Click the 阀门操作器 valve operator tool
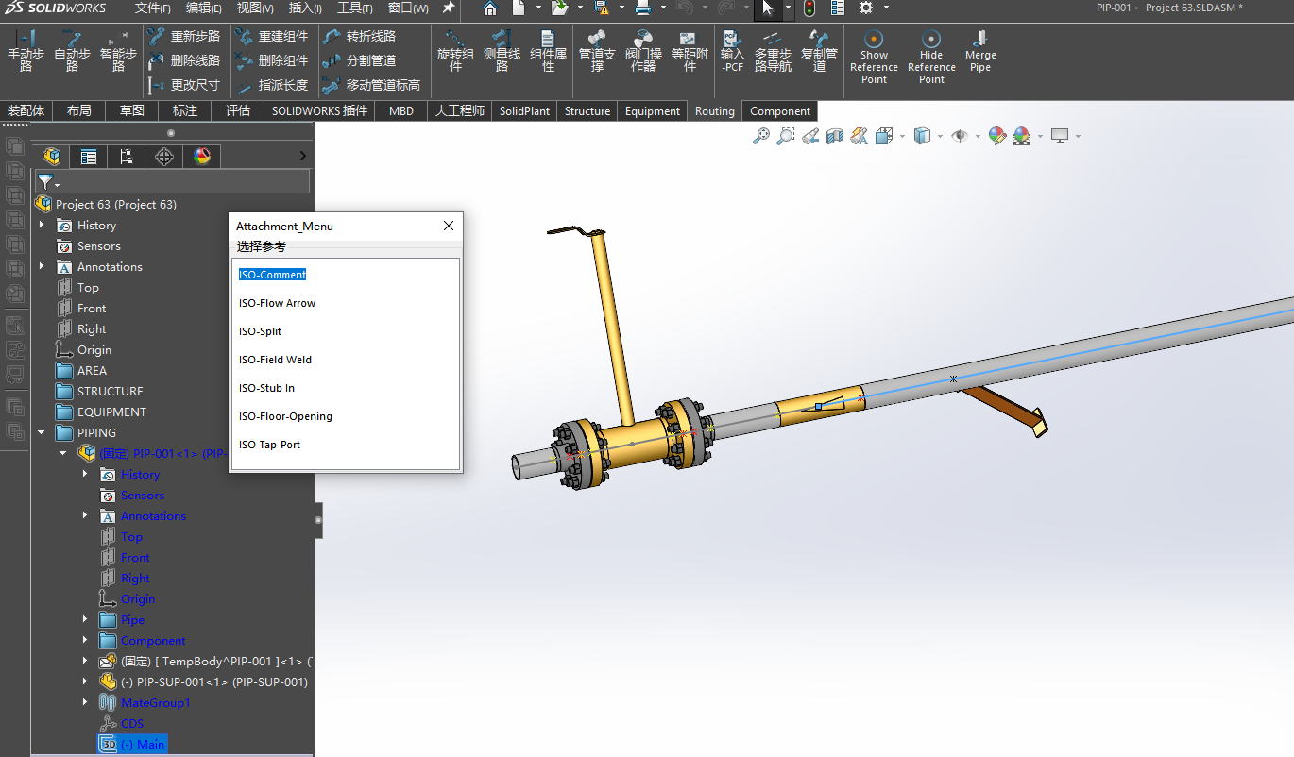The height and width of the screenshot is (757, 1294). pos(643,52)
